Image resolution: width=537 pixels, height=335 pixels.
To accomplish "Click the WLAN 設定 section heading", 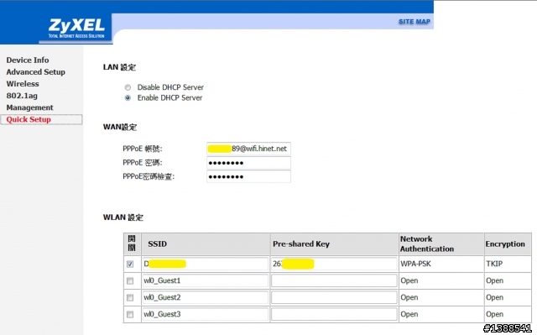I will click(123, 217).
